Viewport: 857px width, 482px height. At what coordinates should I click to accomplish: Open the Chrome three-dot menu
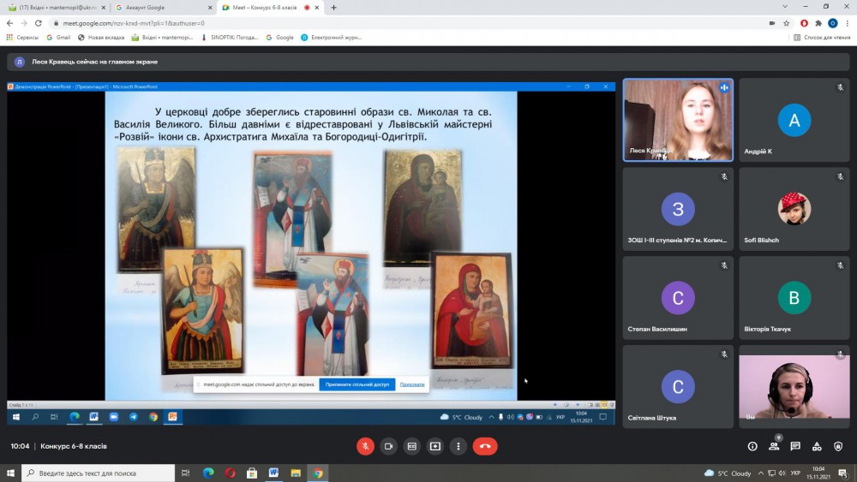848,23
